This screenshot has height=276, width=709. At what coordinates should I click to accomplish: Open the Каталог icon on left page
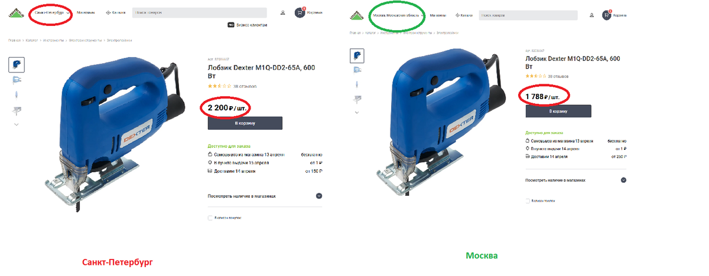tap(108, 12)
